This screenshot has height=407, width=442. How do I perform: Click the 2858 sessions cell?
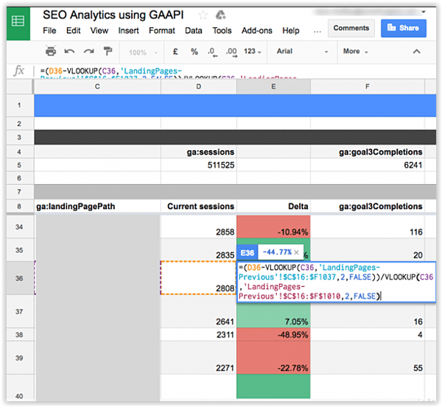[198, 227]
